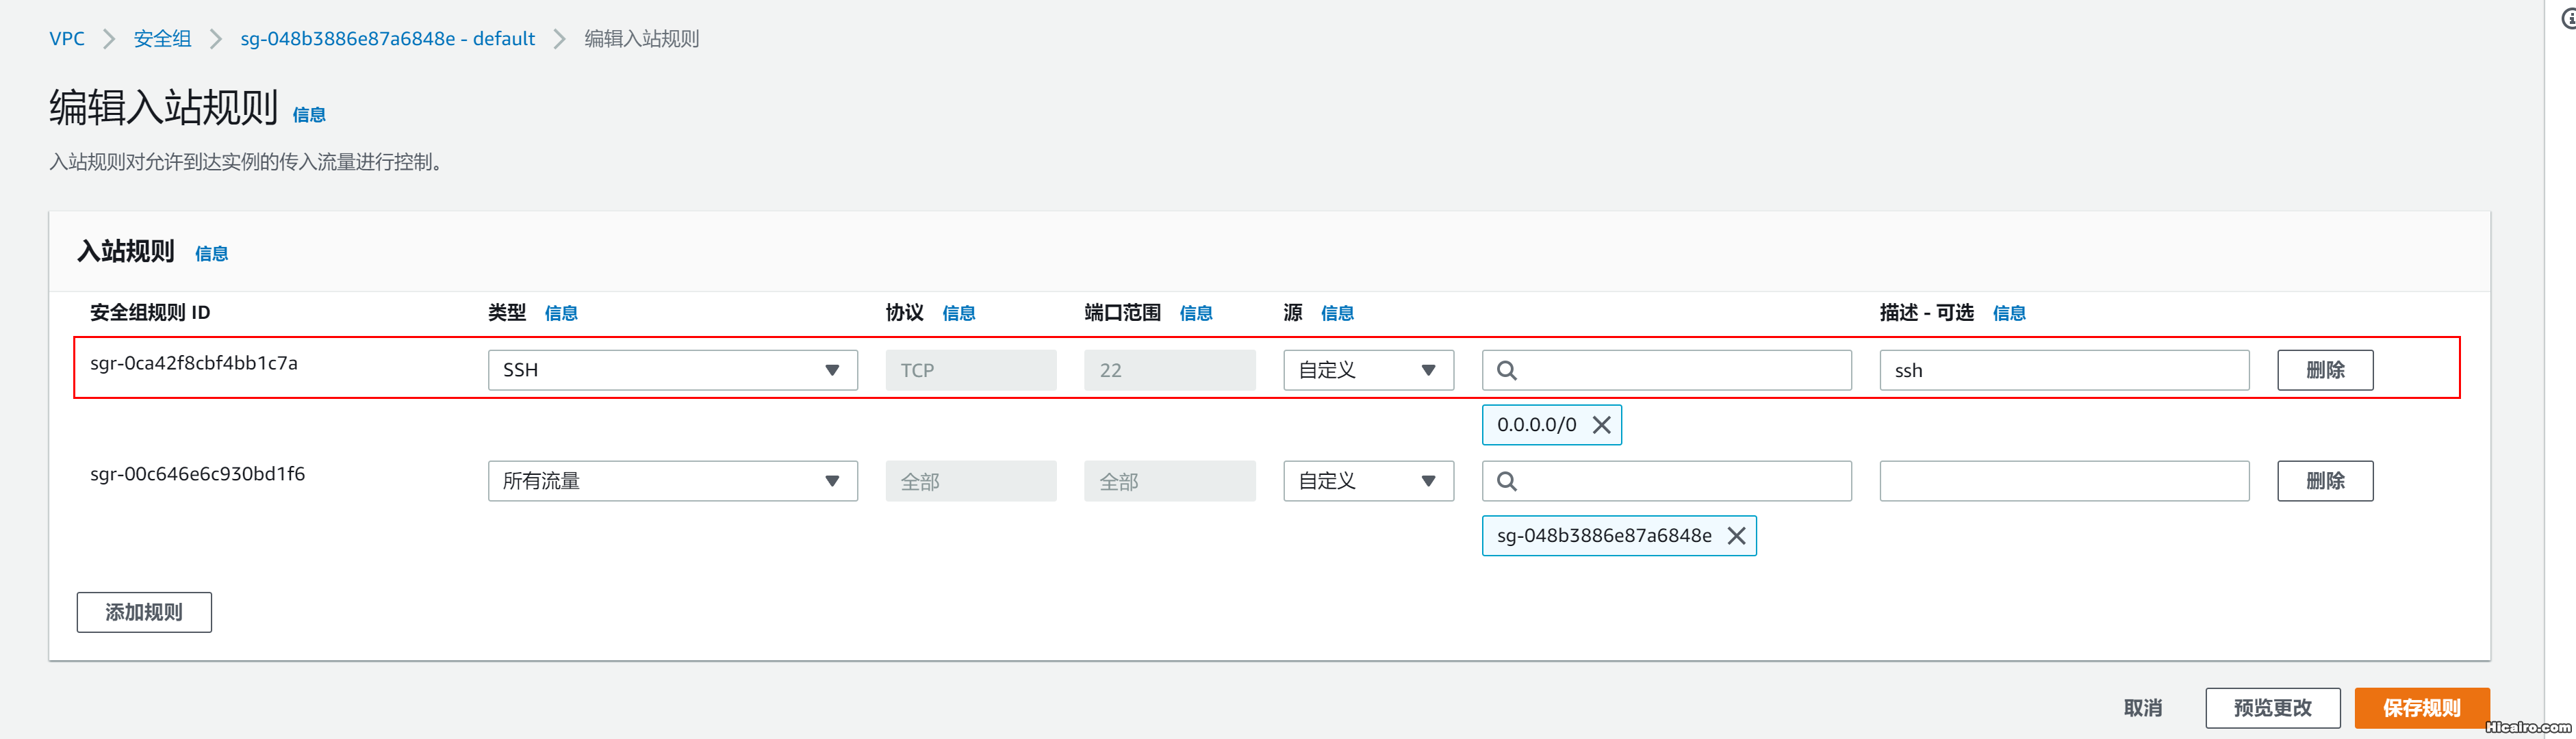
Task: Open sg-048b3886e87a6848e - default breadcrumb
Action: coord(387,39)
